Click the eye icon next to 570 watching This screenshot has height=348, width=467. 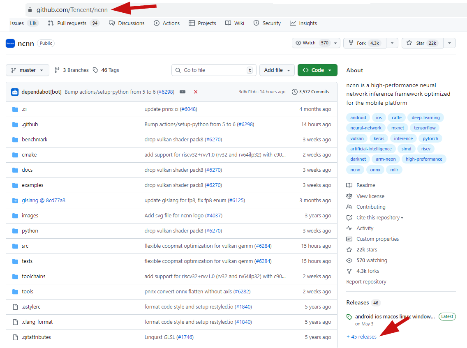tap(349, 260)
